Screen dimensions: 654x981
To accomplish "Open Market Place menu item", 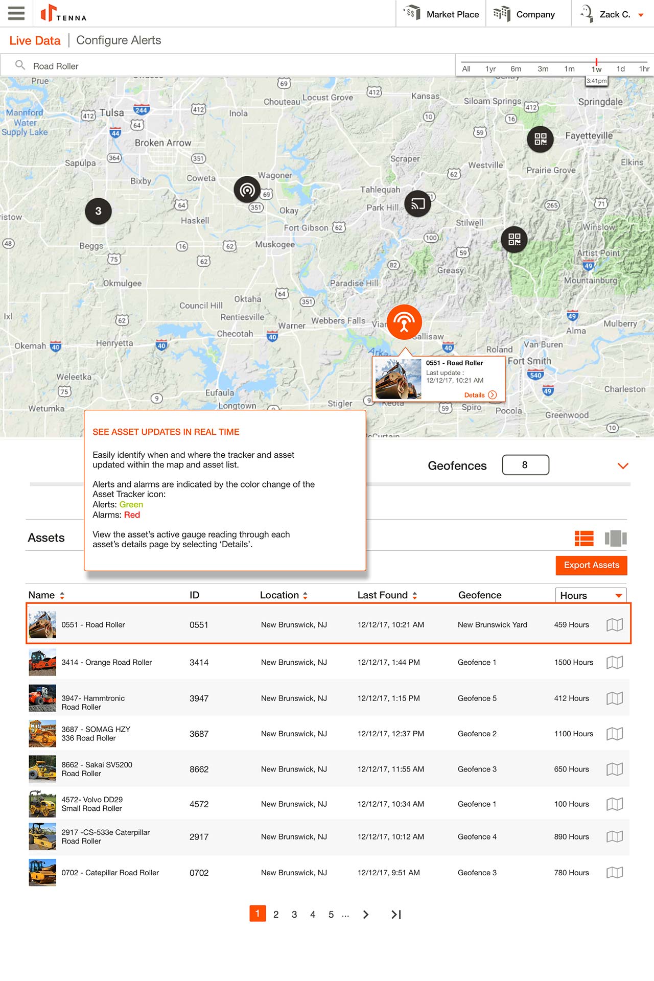I will tap(442, 14).
